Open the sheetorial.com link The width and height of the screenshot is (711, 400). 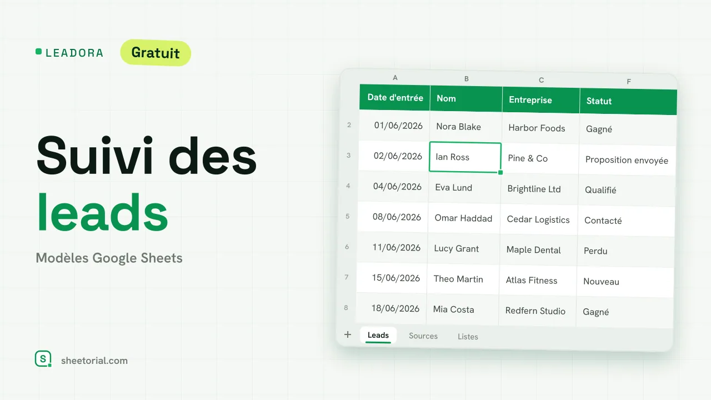point(95,361)
